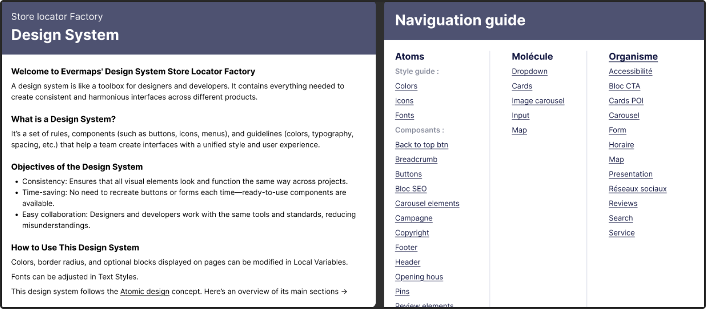Select the Buttons link in Atoms

click(408, 174)
